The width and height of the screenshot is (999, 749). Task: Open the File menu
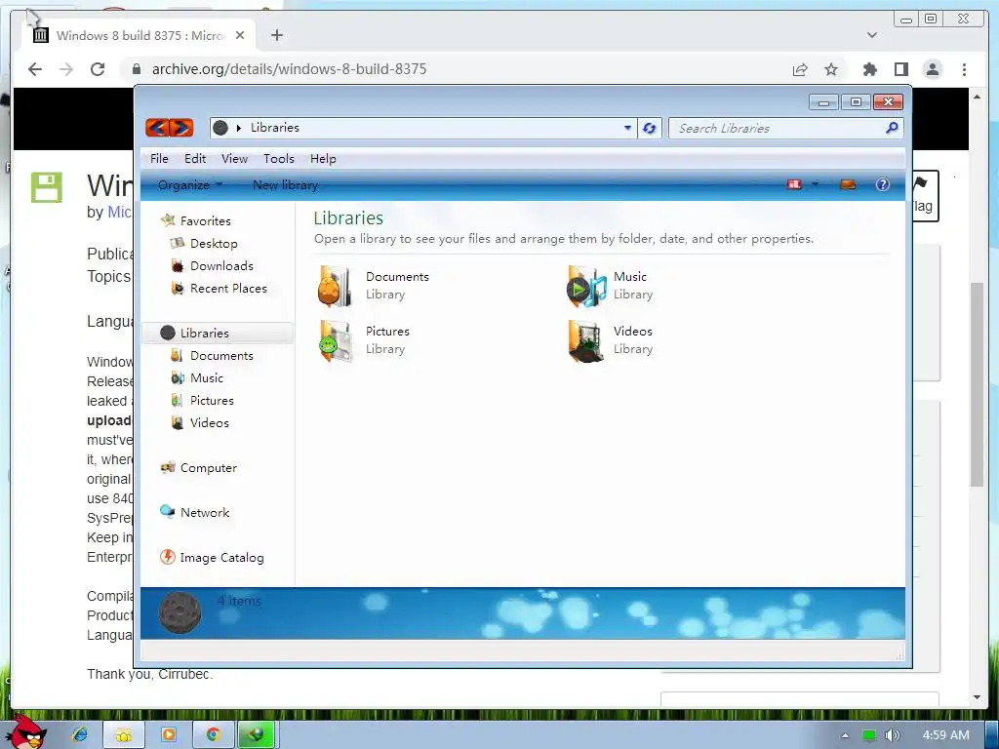pyautogui.click(x=159, y=159)
